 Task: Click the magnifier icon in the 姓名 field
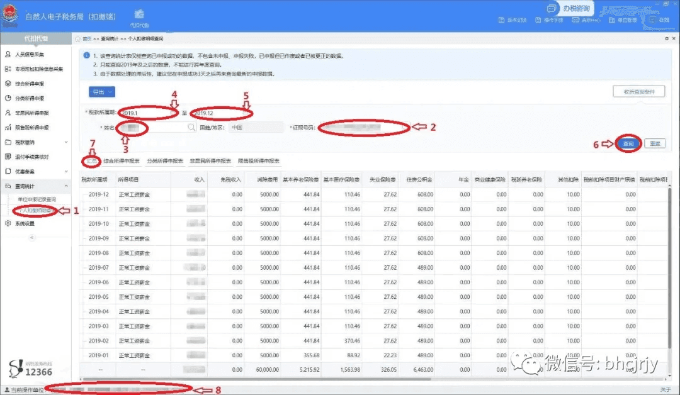tap(191, 127)
